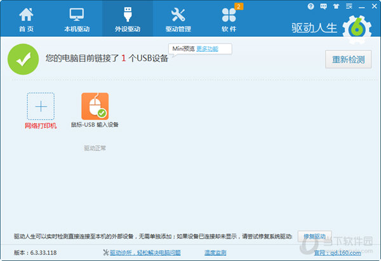Click the 驱动正常 status text
381x261 pixels.
(95, 148)
